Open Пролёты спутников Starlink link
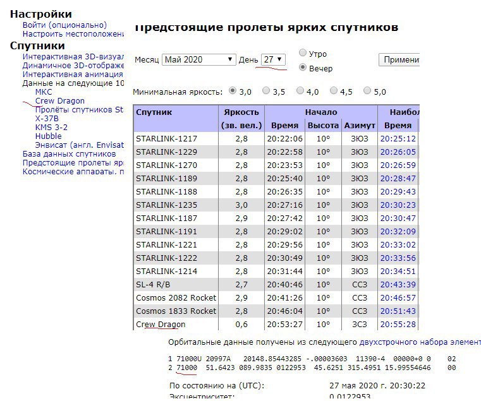Image resolution: width=481 pixels, height=401 pixels. coord(79,110)
